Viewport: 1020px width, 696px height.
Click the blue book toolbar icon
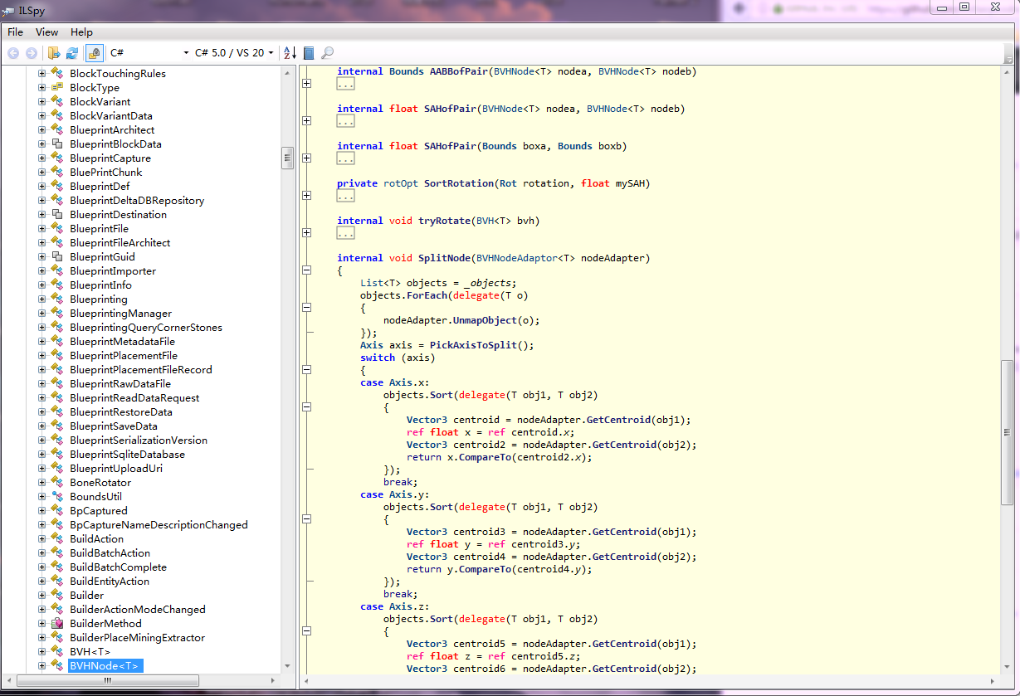(x=309, y=53)
